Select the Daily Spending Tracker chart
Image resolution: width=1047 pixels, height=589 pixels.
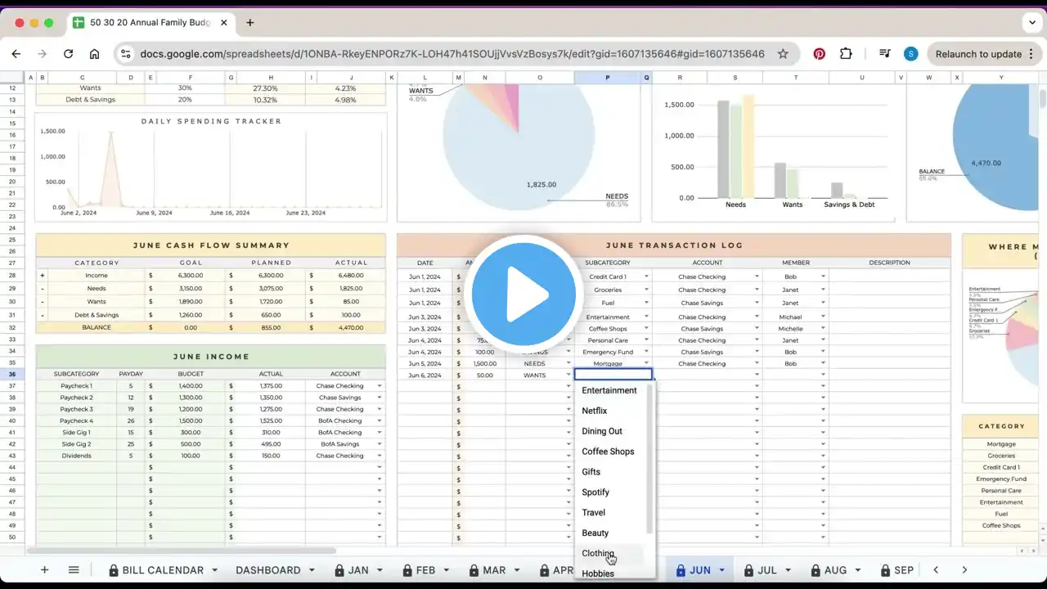pyautogui.click(x=211, y=167)
